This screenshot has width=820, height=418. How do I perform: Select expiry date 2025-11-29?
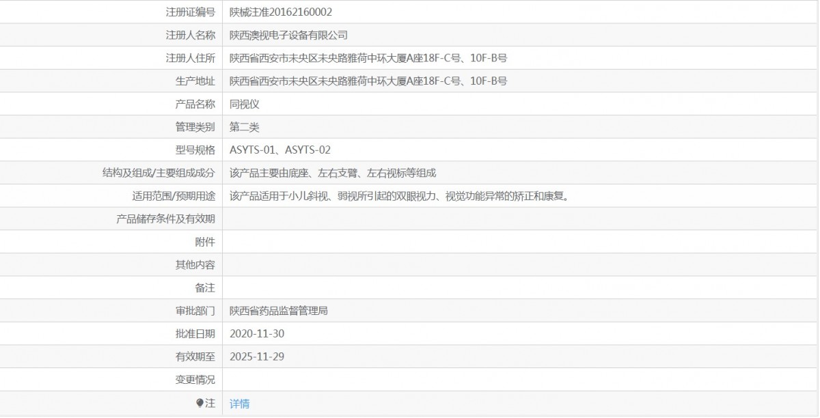257,357
